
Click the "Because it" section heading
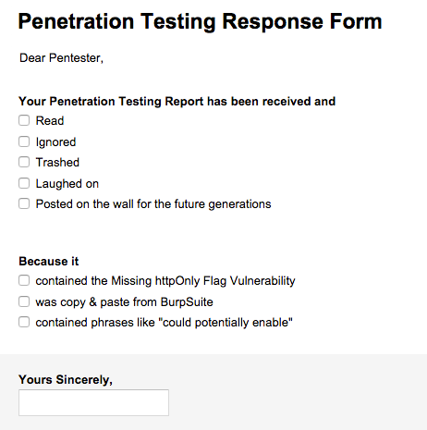[49, 262]
